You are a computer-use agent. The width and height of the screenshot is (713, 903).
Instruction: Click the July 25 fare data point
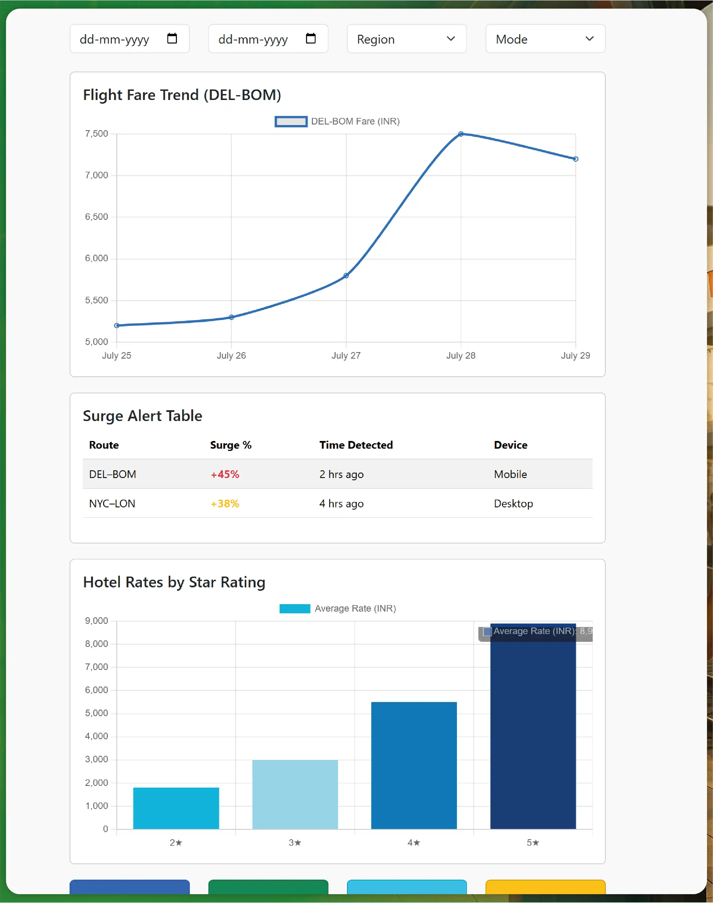[117, 325]
